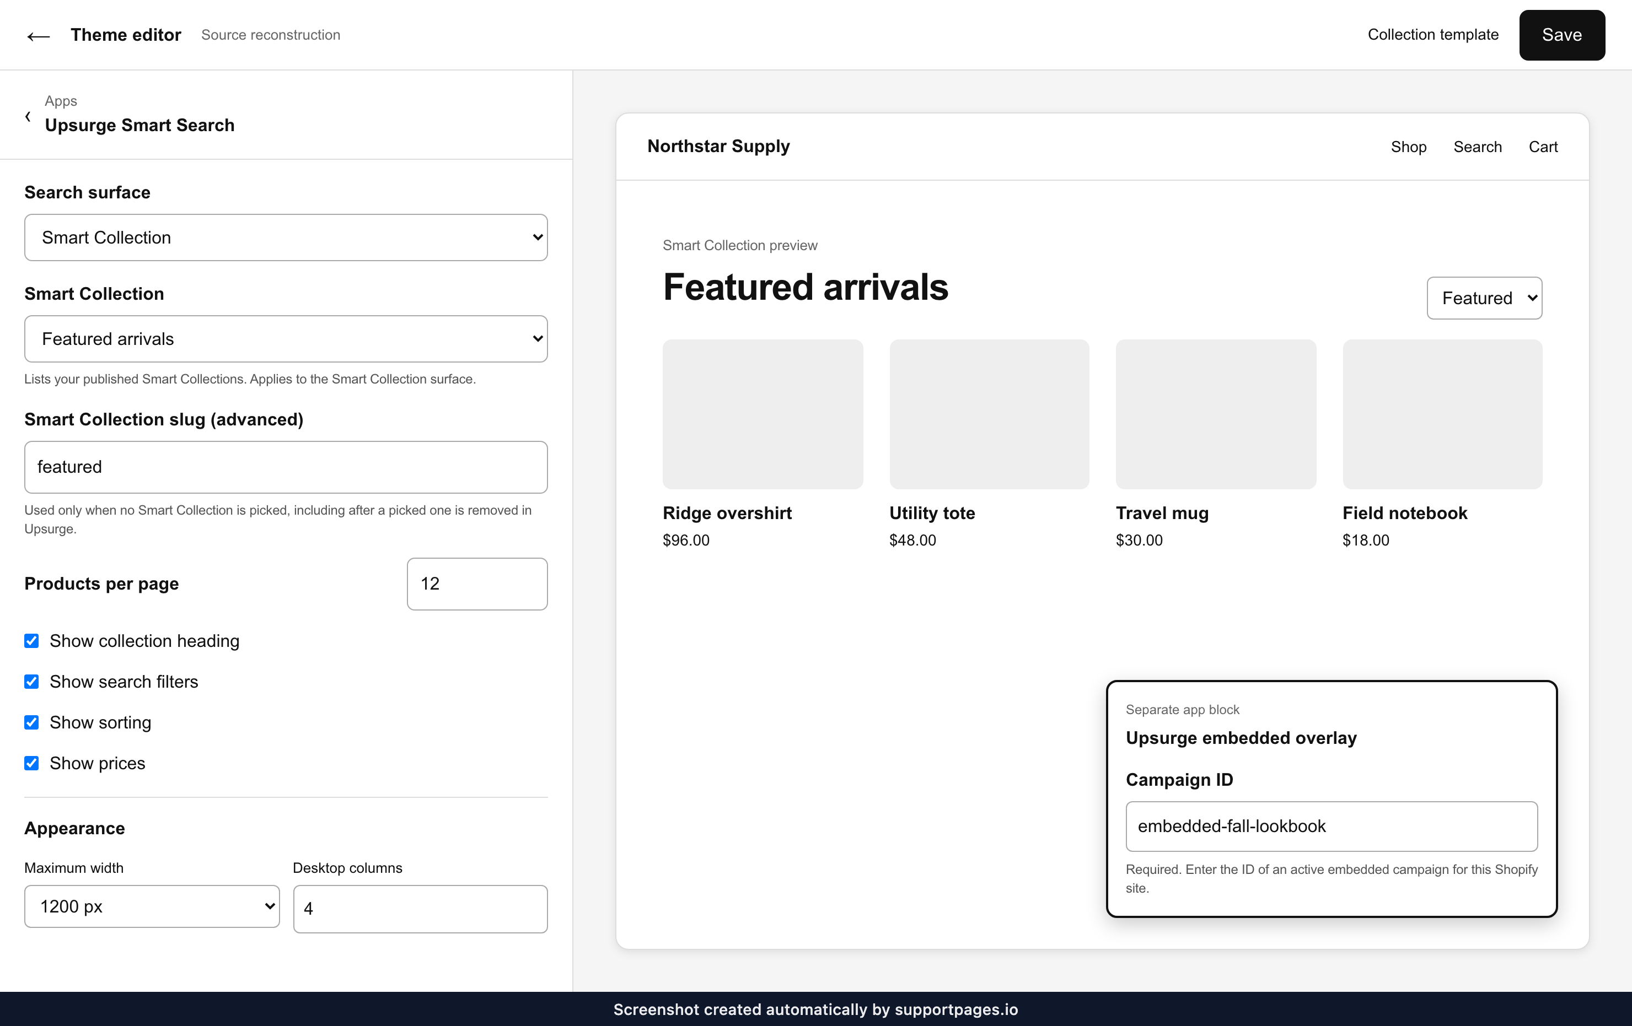
Task: Open the Maximum width dropdown
Action: [x=152, y=906]
